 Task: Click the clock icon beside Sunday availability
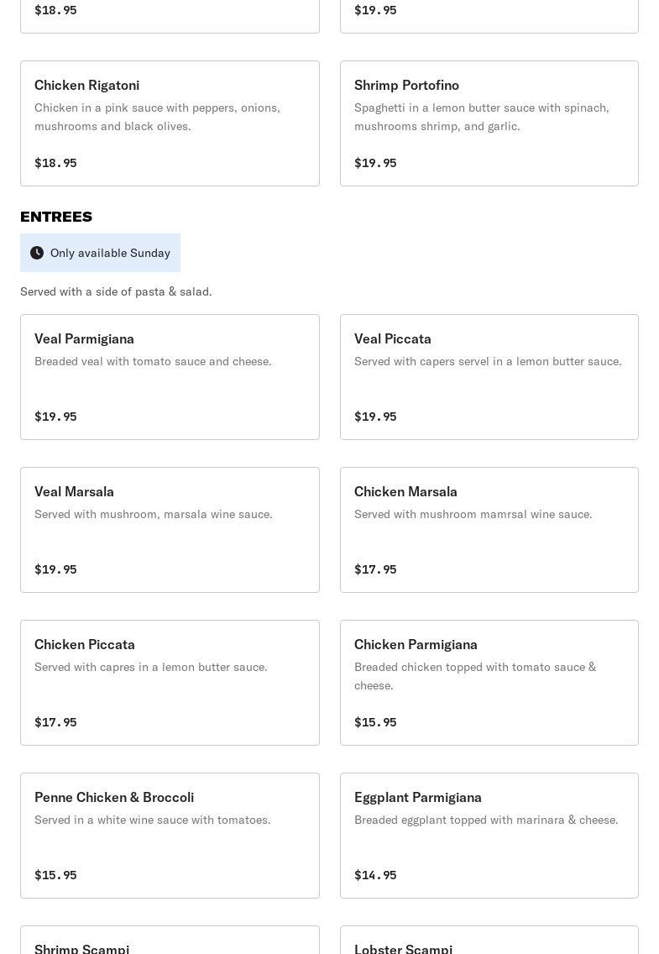coord(37,253)
